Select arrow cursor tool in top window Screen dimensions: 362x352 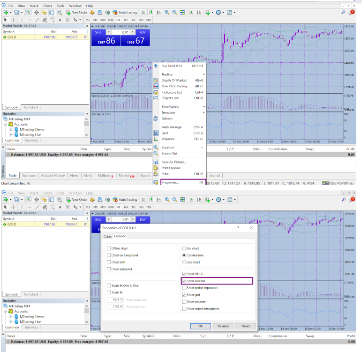(6, 20)
